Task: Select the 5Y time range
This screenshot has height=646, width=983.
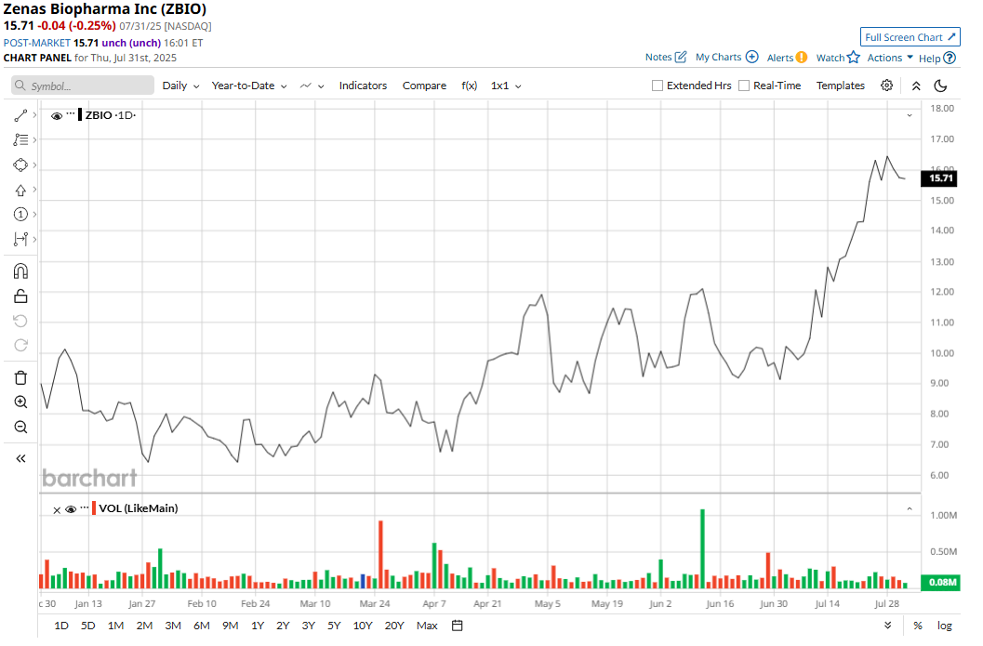Action: (x=334, y=626)
